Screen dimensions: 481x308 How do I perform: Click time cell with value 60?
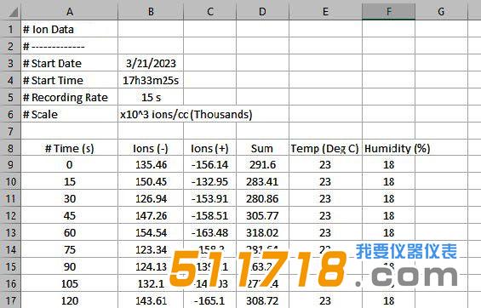coord(70,232)
